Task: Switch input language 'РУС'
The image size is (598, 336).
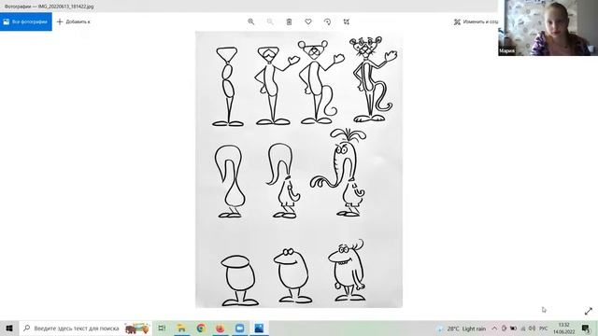Action: tap(544, 329)
